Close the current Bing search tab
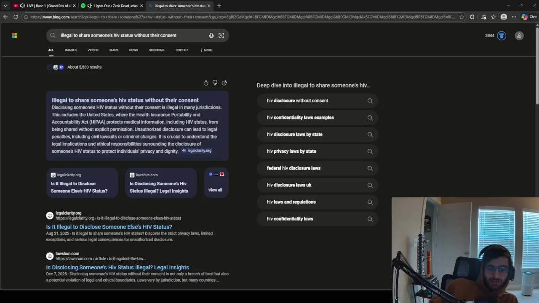This screenshot has height=303, width=539. coord(209,6)
